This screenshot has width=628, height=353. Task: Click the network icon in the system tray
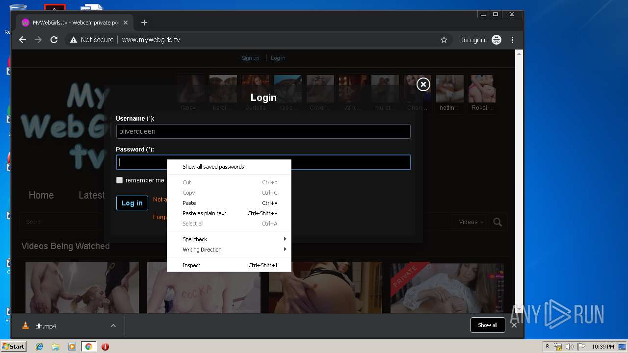[558, 347]
